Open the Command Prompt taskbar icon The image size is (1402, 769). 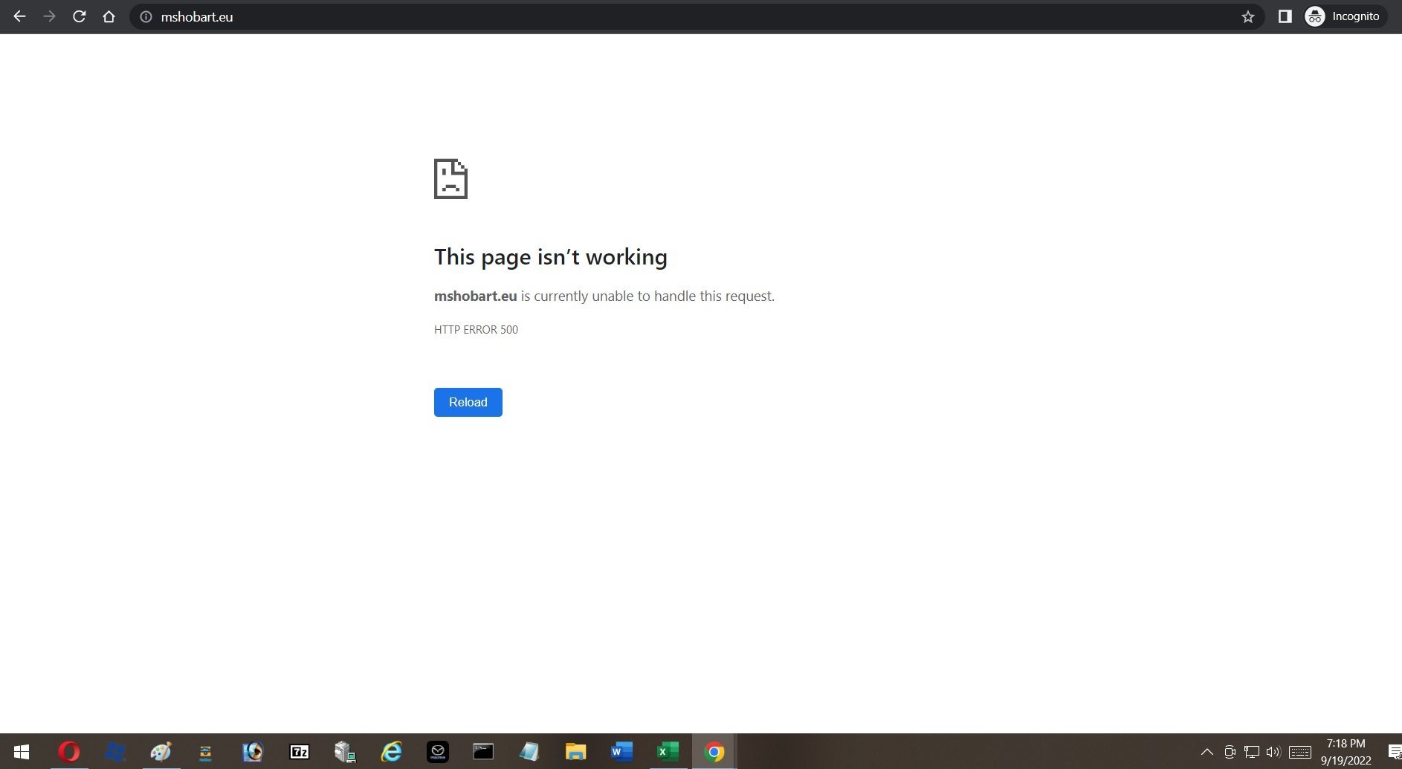pos(483,752)
